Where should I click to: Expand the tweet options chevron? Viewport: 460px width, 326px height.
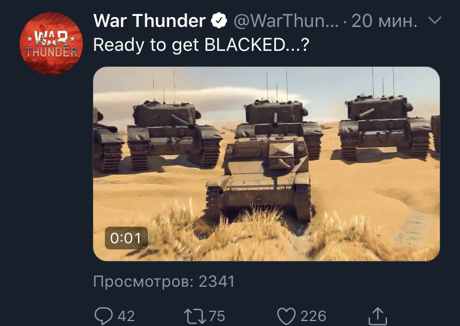click(435, 20)
